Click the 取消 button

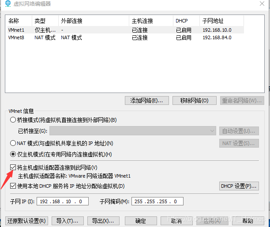pos(176,221)
